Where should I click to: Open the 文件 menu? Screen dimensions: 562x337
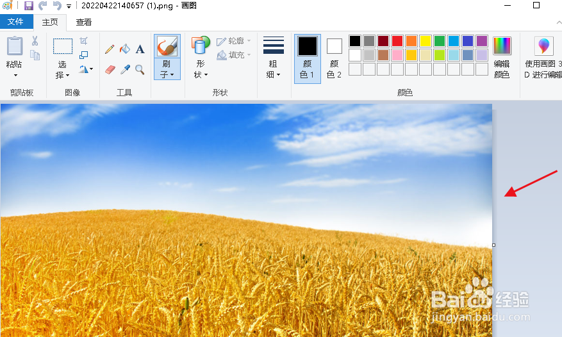15,22
